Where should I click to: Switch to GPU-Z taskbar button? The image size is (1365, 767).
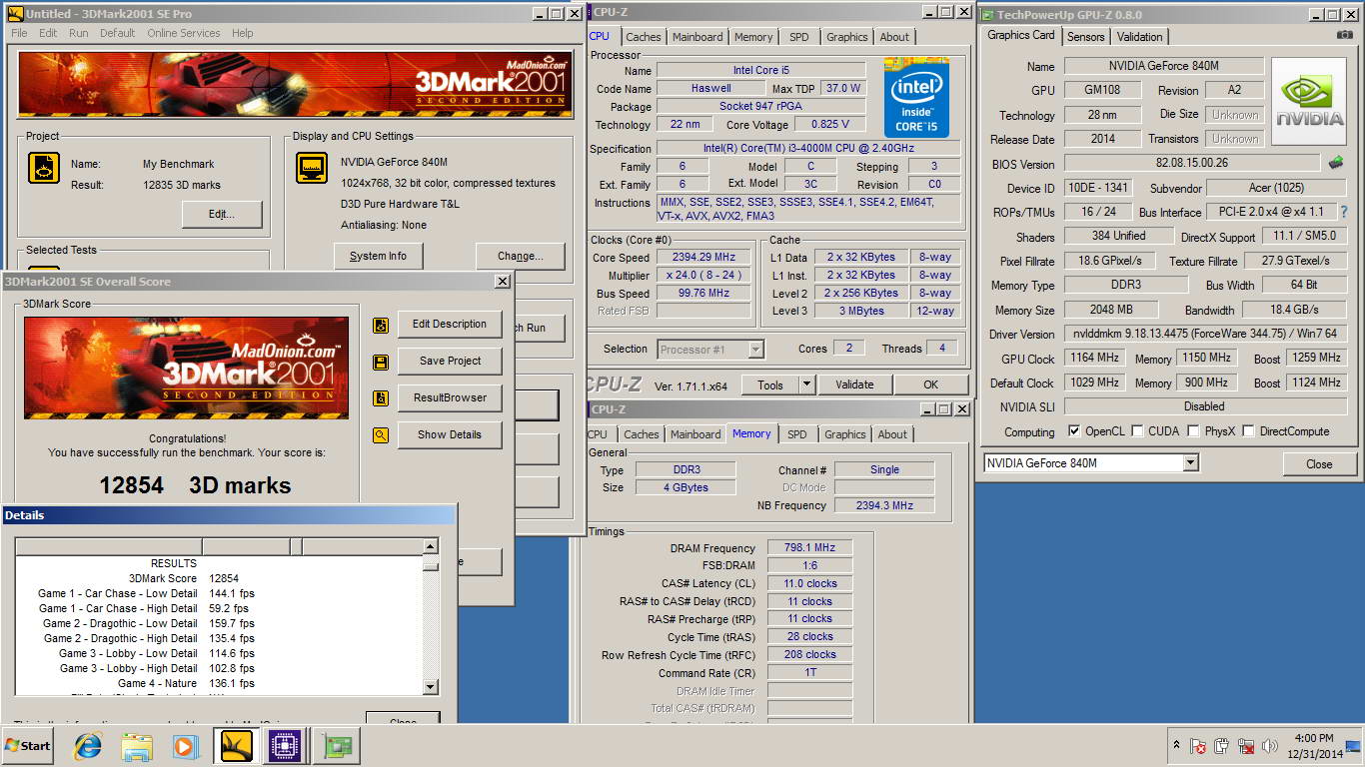[336, 746]
